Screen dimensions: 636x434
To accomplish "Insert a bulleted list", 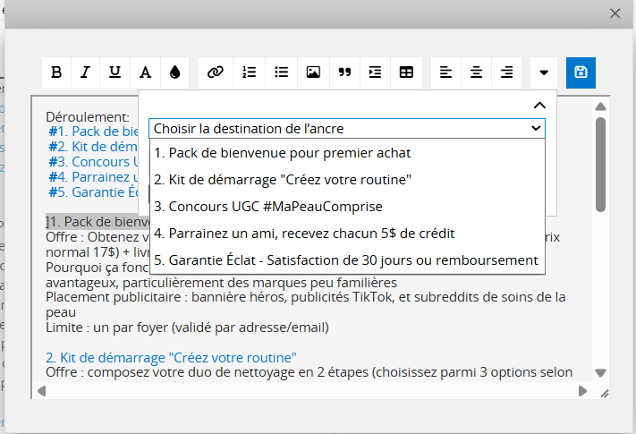I will [x=281, y=72].
